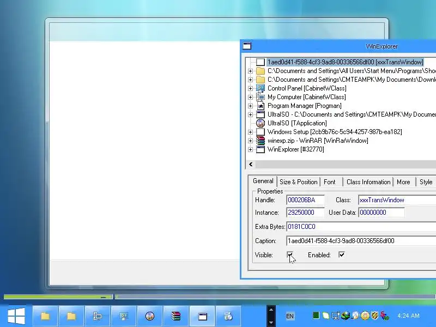
Task: Click the taskbar scroll down arrow
Action: click(271, 322)
